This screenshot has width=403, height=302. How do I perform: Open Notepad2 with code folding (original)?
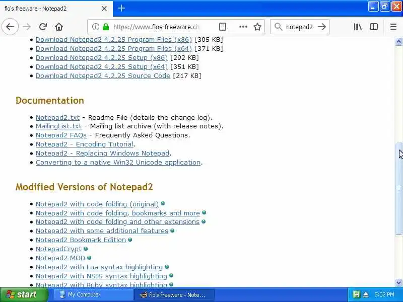pyautogui.click(x=97, y=204)
